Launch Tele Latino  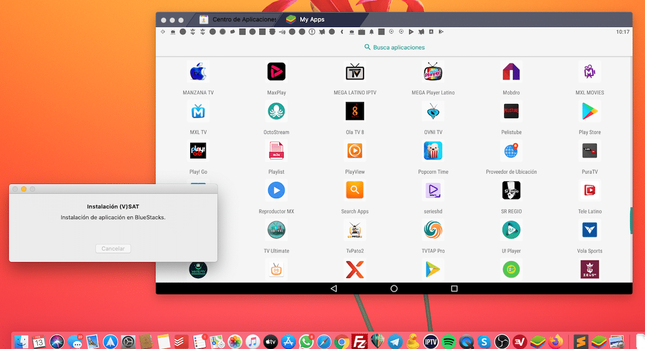589,190
